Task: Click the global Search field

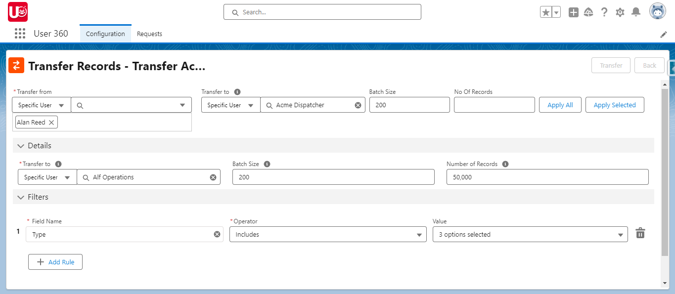Action: click(x=322, y=12)
